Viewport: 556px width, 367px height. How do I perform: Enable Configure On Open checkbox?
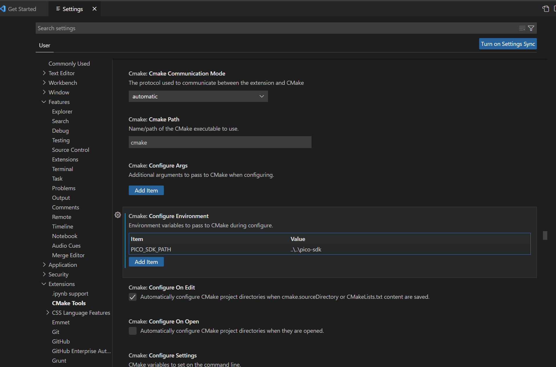pos(133,331)
